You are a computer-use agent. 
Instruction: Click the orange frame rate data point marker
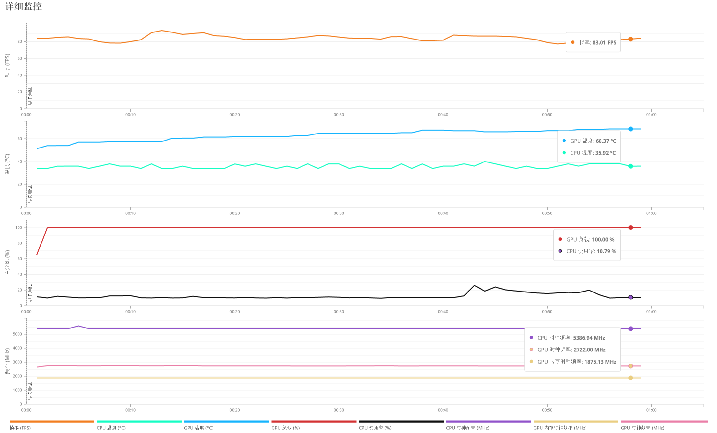click(x=631, y=39)
